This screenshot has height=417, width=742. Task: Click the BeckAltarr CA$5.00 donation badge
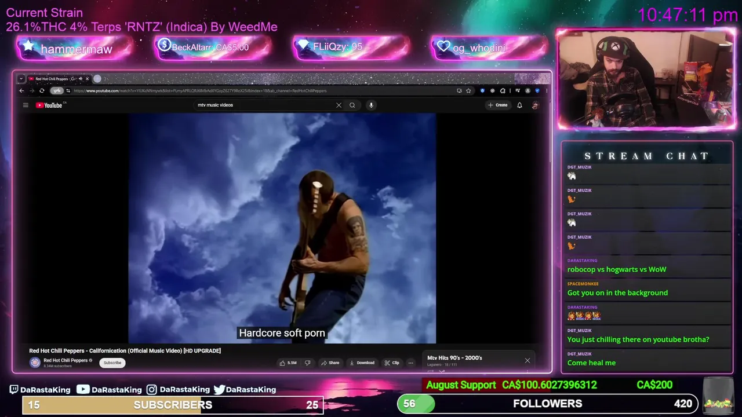pos(212,47)
